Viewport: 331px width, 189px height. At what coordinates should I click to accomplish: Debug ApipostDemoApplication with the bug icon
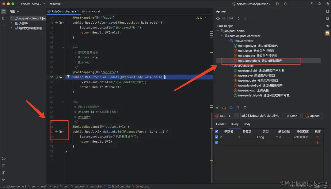(x=285, y=4)
